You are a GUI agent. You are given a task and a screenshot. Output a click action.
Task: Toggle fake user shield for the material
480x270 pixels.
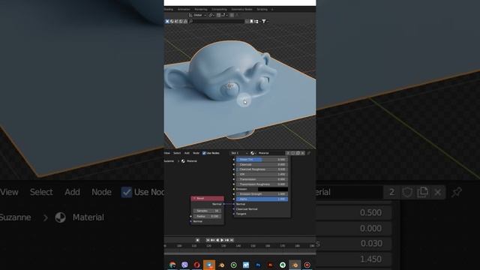click(293, 153)
